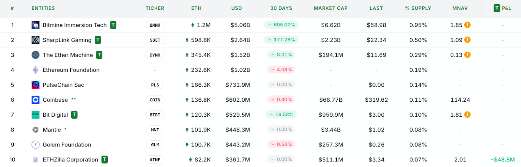The image size is (521, 167).
Task: Click the orange warning icon beside 0.13 MNAV
Action: click(467, 55)
